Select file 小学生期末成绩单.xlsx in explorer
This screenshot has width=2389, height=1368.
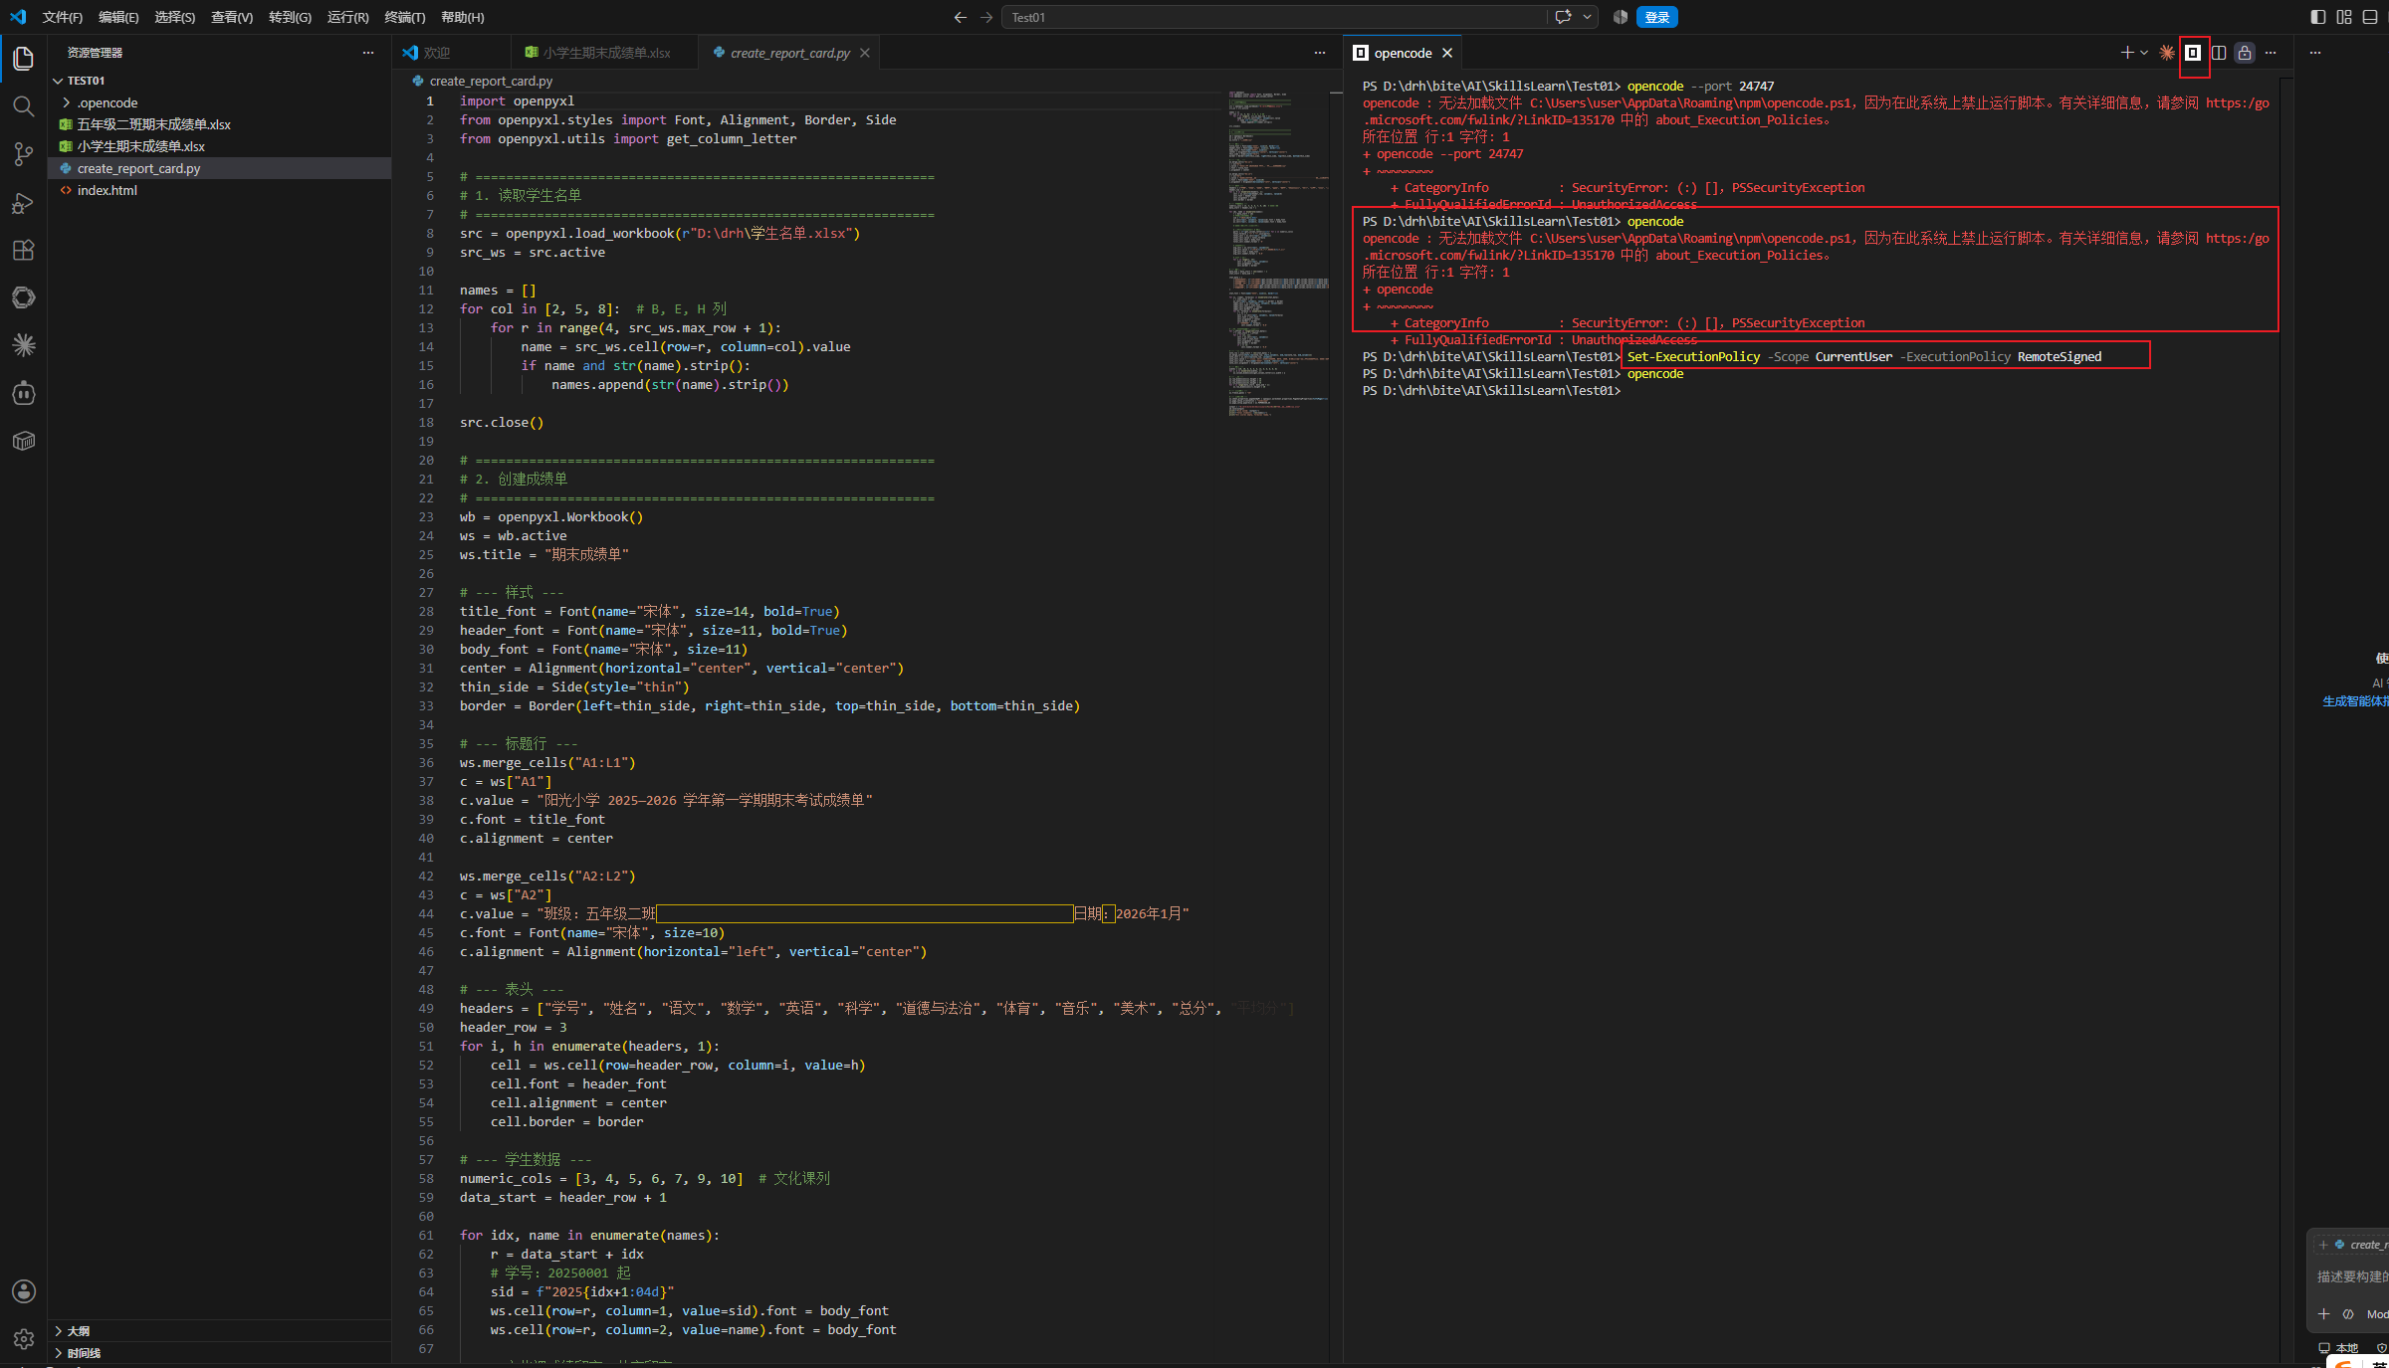click(x=219, y=146)
